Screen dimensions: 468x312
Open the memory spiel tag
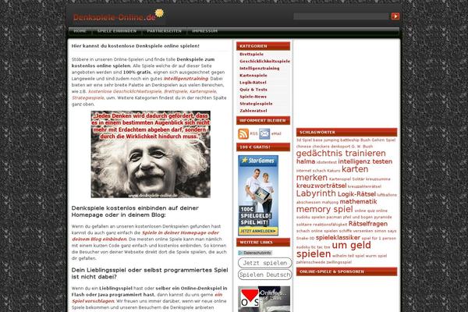click(x=324, y=209)
